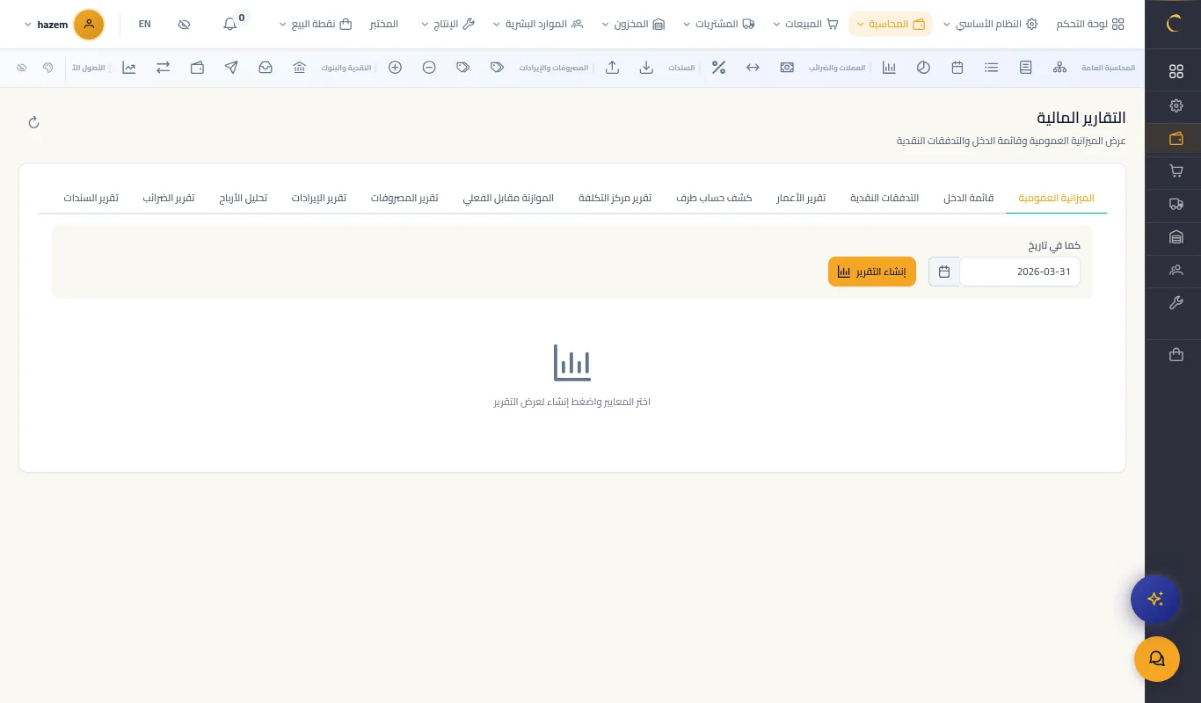Screen dimensions: 1201x703
Task: Open the blue sparkle AI assistant button
Action: (x=1155, y=599)
